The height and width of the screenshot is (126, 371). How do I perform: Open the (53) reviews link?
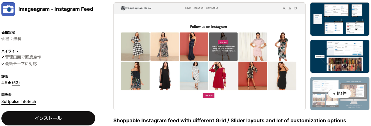16,83
